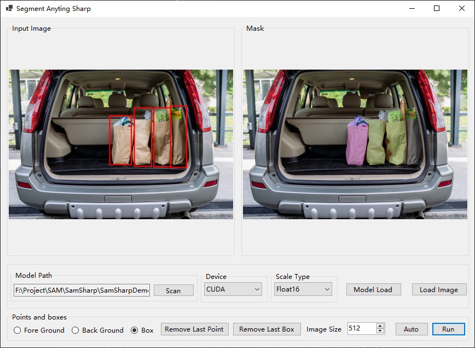This screenshot has width=475, height=348.
Task: Click Remove Last Point
Action: 194,329
